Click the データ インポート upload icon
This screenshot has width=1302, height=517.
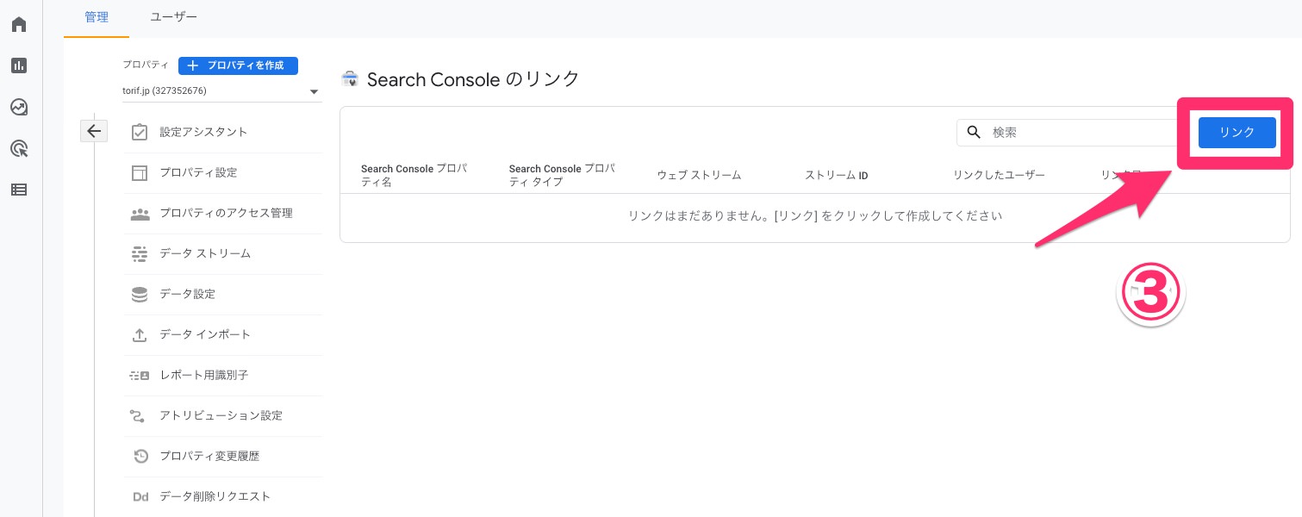[x=139, y=334]
